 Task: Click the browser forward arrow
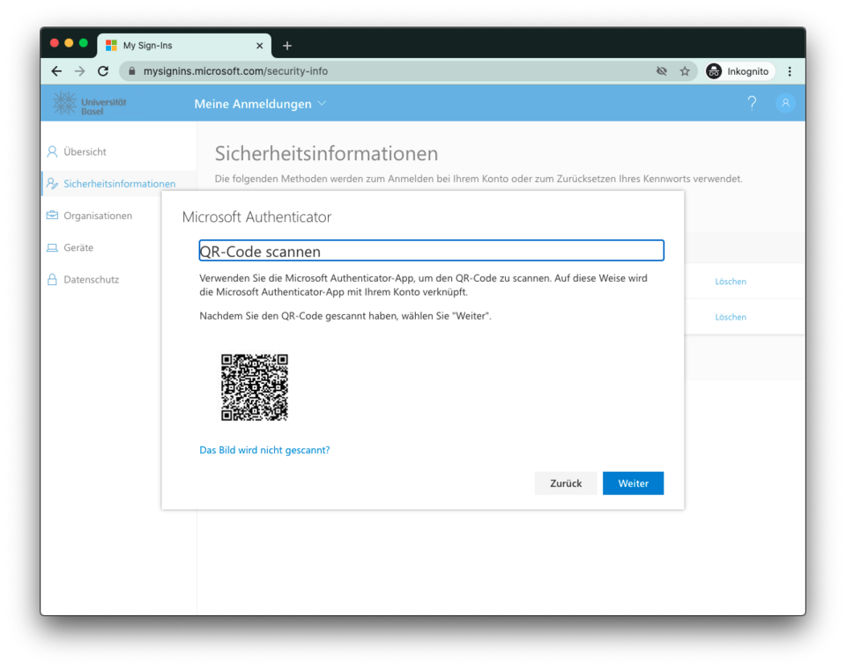point(80,71)
